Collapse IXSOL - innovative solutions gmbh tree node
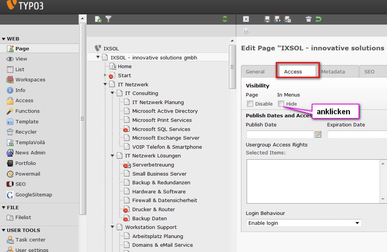 pyautogui.click(x=98, y=57)
